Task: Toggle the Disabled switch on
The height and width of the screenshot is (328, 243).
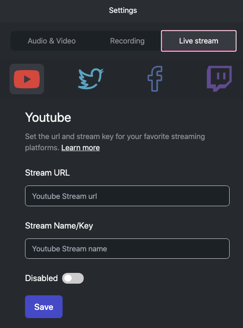Action: click(73, 278)
